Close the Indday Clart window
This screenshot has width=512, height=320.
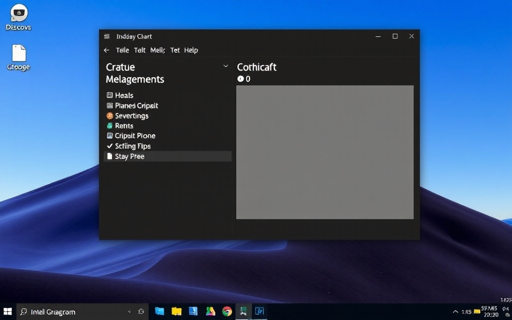point(411,36)
